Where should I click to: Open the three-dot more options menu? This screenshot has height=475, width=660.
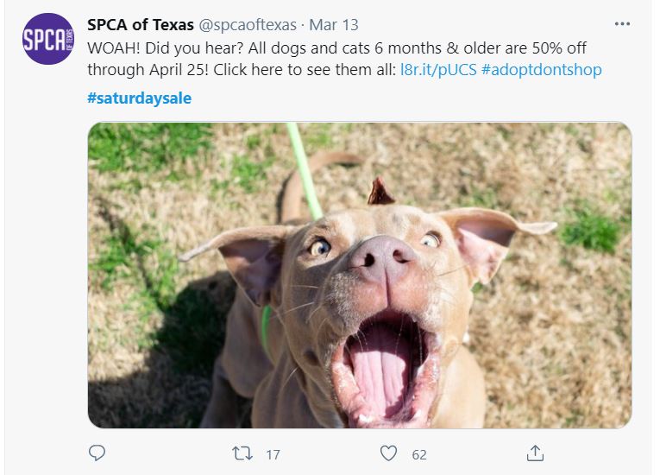point(621,24)
